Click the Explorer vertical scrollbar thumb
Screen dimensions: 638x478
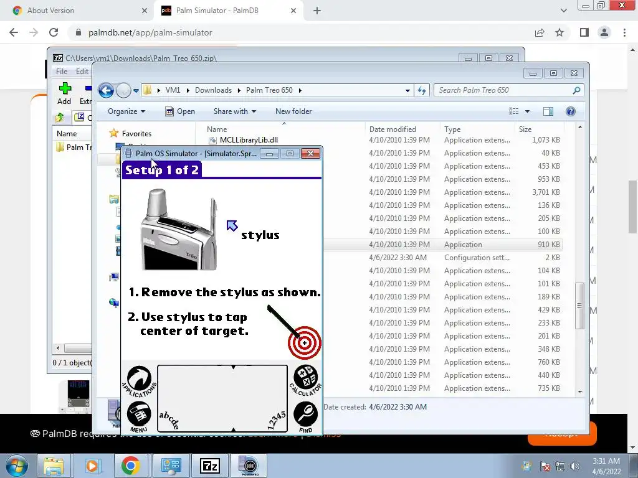point(579,306)
